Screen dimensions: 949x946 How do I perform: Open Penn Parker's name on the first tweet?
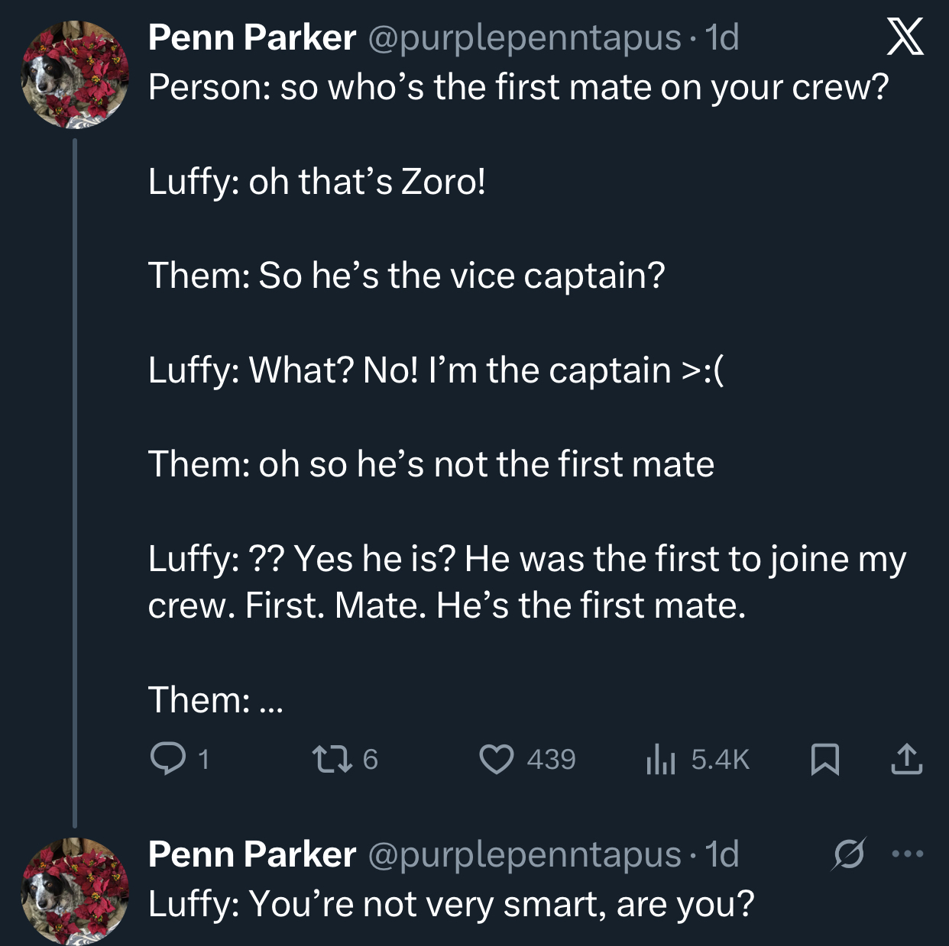click(251, 37)
